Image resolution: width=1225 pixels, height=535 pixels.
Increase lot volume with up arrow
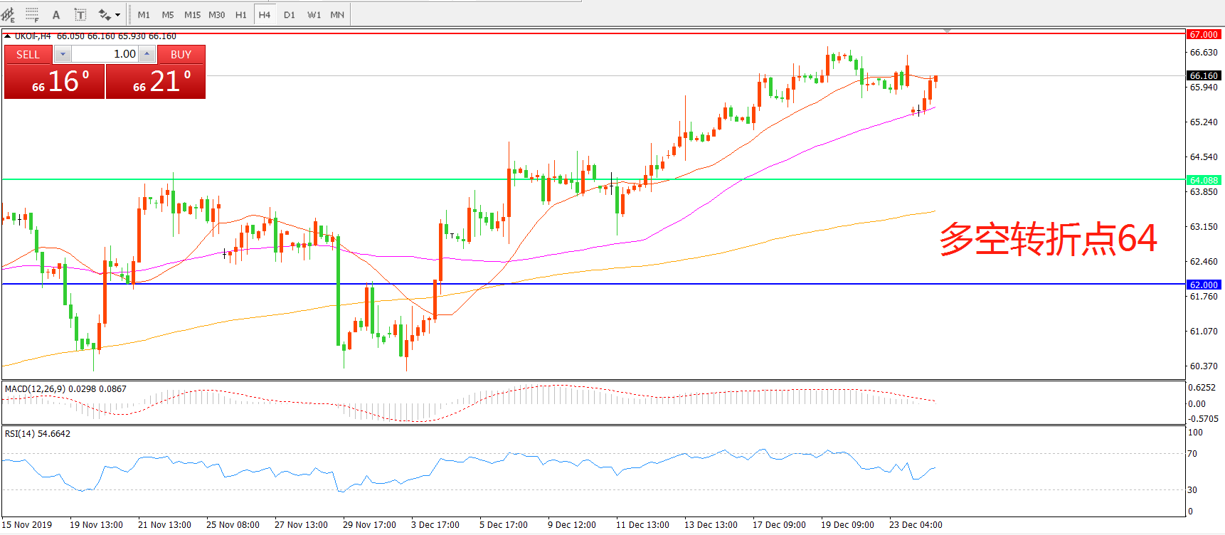pyautogui.click(x=147, y=54)
